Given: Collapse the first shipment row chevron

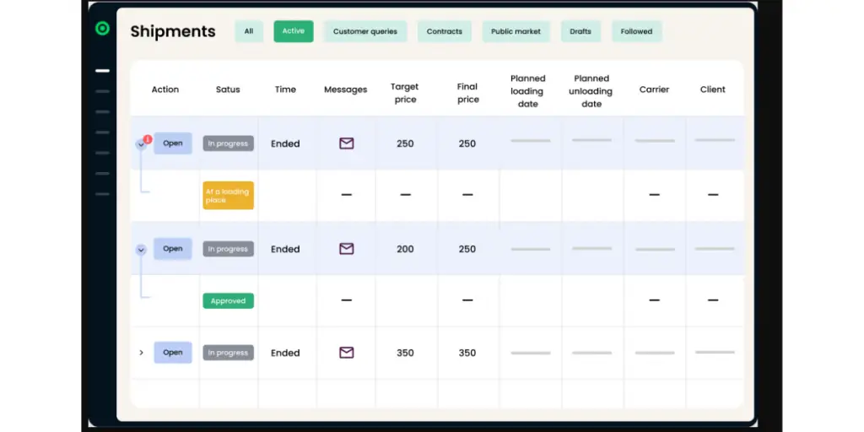Looking at the screenshot, I should pyautogui.click(x=140, y=144).
